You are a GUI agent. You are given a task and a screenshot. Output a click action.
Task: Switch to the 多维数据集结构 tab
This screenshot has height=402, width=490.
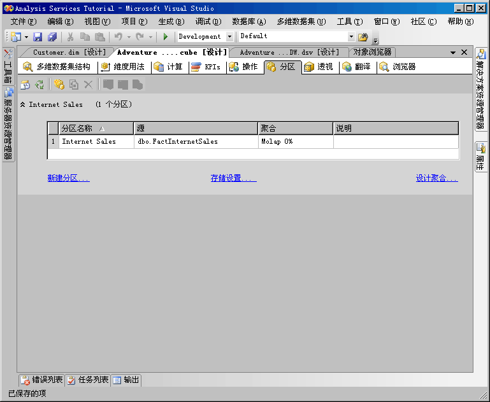coord(57,67)
